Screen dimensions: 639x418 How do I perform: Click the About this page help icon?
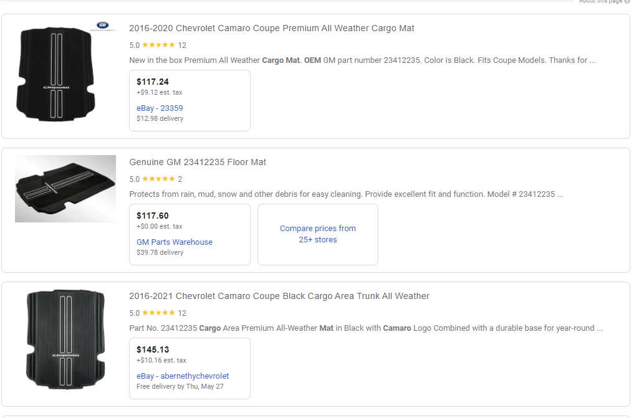click(627, 1)
